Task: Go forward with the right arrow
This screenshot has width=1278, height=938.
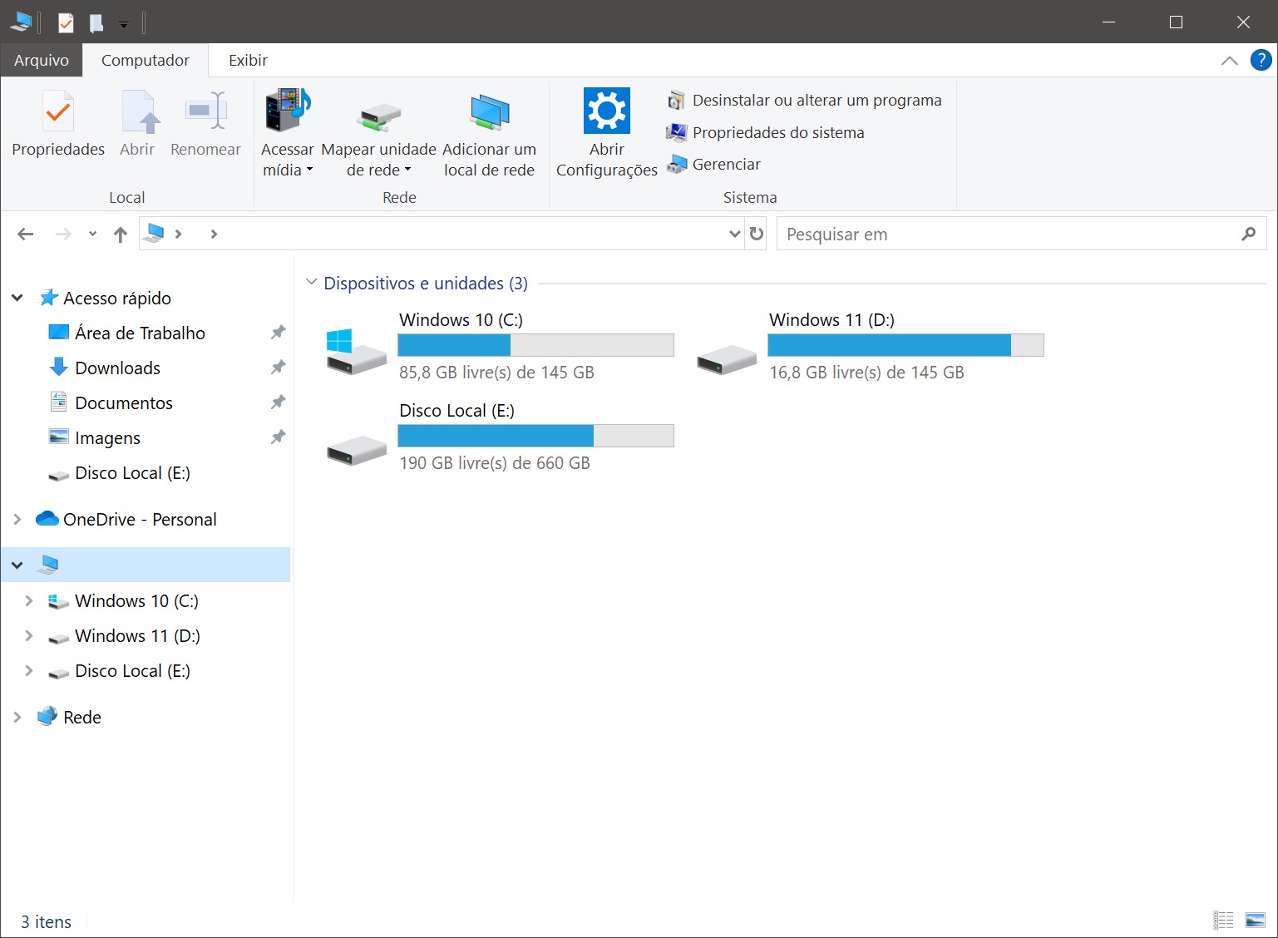Action: pyautogui.click(x=63, y=234)
